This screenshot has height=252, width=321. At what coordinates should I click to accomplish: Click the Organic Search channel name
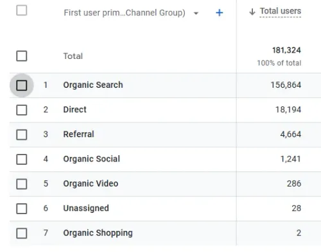(x=93, y=85)
